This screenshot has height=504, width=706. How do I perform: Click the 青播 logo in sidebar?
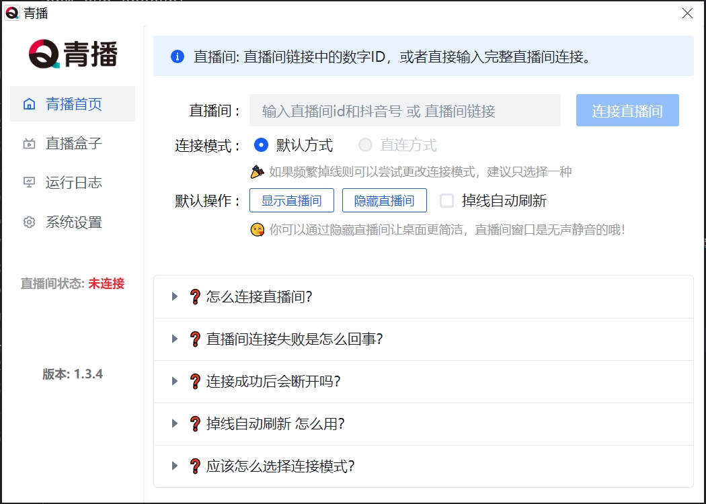click(73, 54)
